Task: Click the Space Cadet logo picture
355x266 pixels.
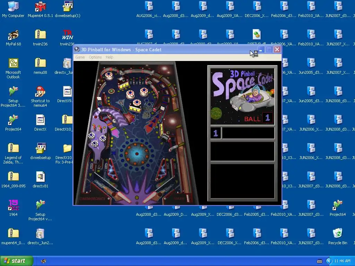Action: tap(242, 96)
